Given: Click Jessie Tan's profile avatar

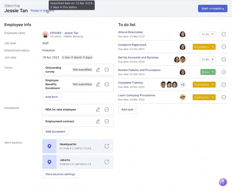Looking at the screenshot, I should (45, 34).
